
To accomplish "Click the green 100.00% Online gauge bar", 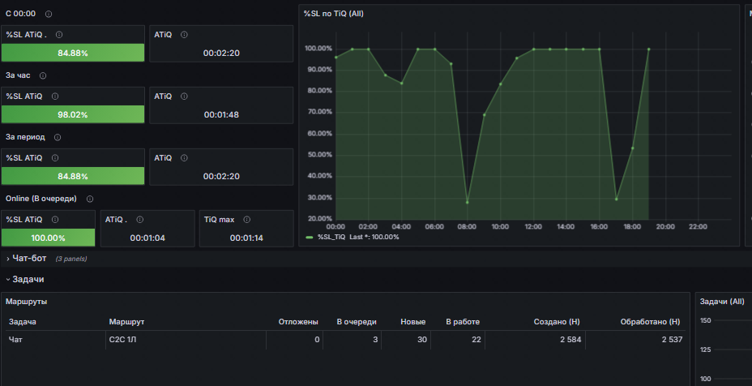I will point(48,238).
